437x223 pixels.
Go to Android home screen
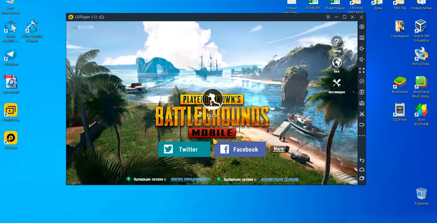point(362,169)
